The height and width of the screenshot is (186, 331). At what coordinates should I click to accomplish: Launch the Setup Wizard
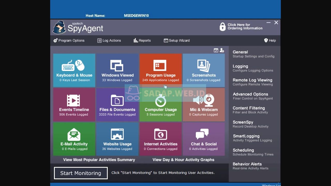click(177, 41)
